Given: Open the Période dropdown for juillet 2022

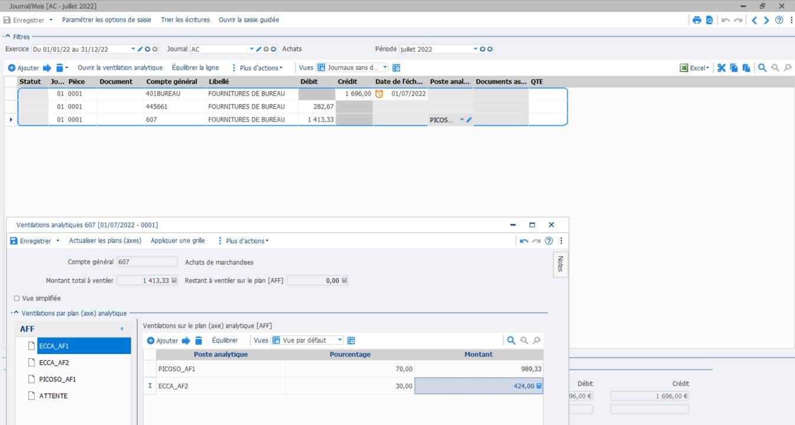Looking at the screenshot, I should 476,49.
